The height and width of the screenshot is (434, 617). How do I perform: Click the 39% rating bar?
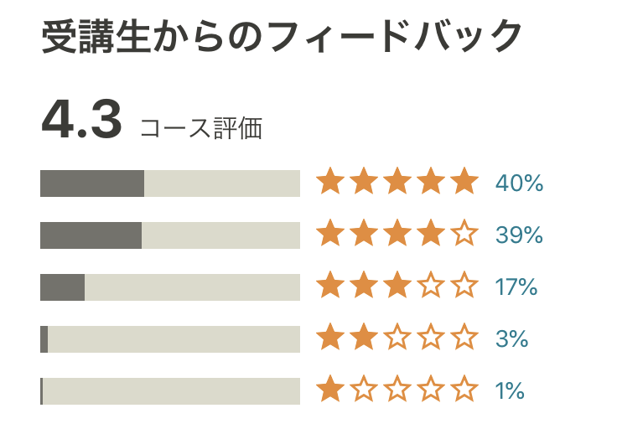170,235
